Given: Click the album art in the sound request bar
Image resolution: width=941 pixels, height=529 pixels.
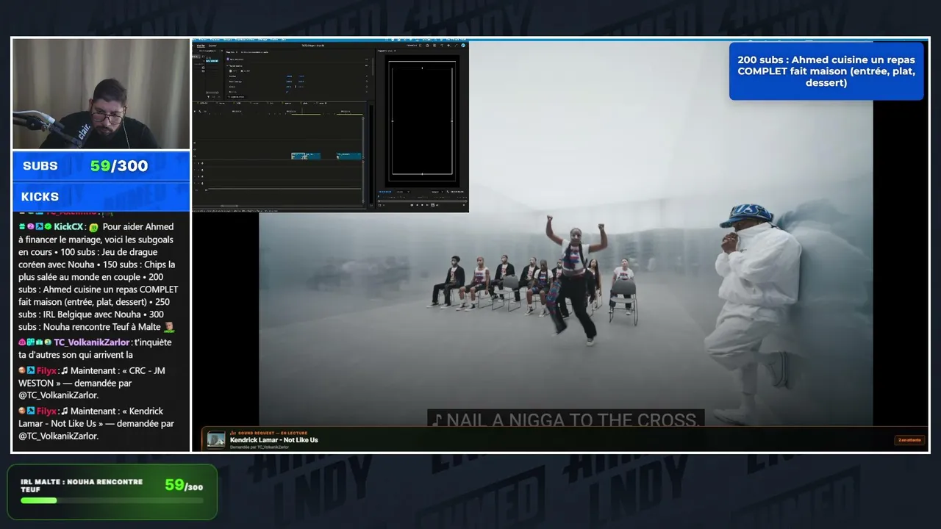Looking at the screenshot, I should 216,439.
